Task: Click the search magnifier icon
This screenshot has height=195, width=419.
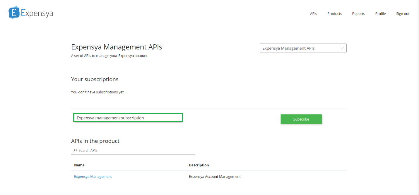Action: click(x=75, y=151)
